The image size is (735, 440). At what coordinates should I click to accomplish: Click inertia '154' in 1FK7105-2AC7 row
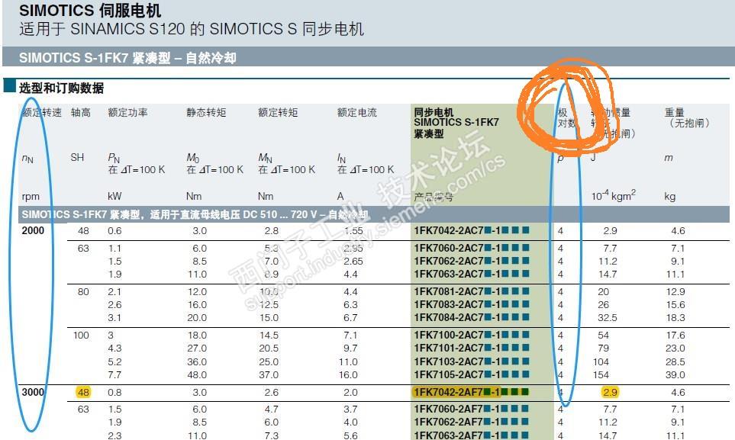[x=601, y=375]
